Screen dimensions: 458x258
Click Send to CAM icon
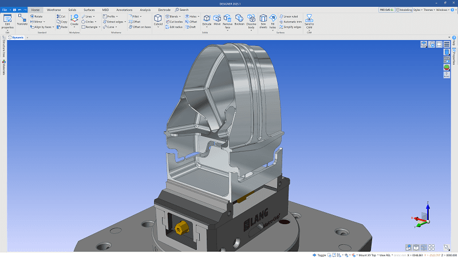click(309, 19)
